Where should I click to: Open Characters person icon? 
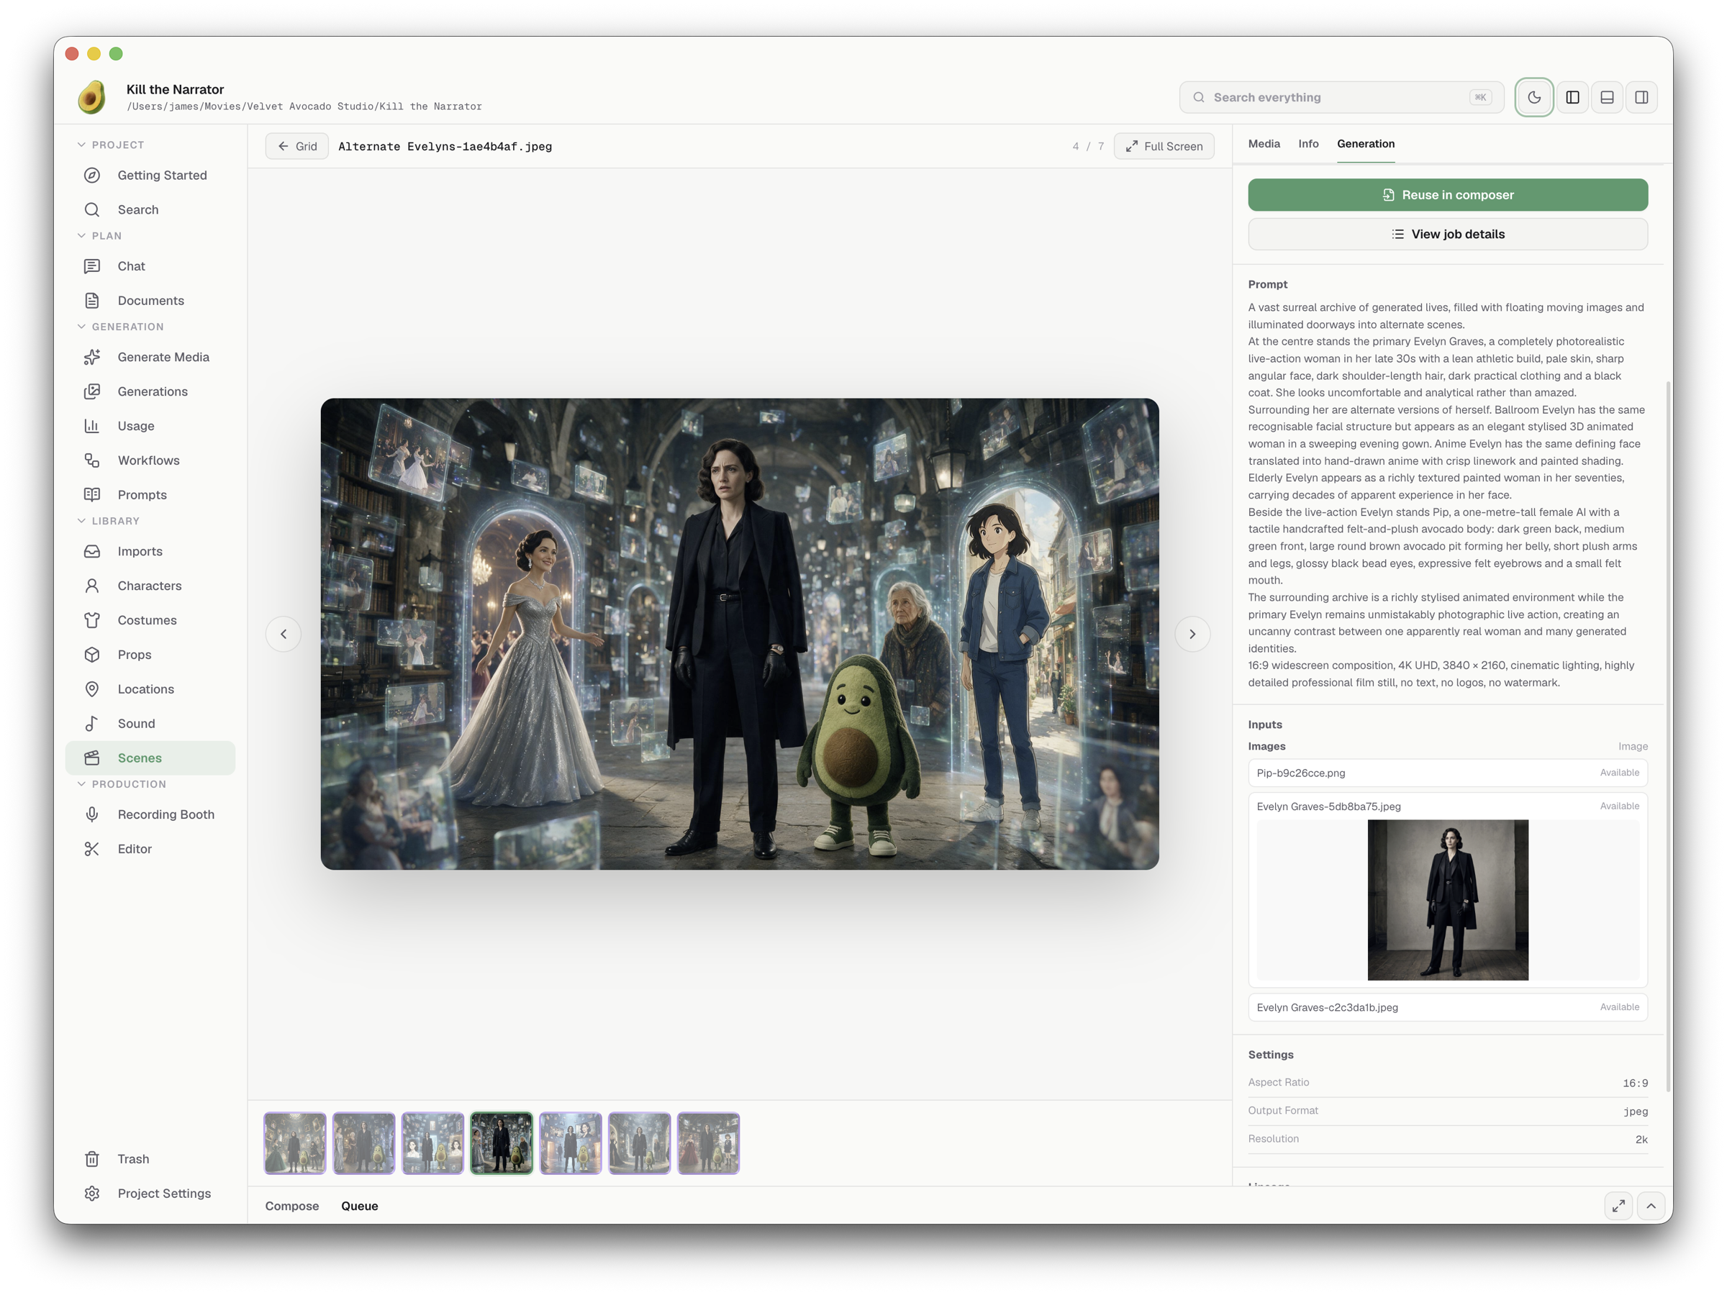(92, 586)
